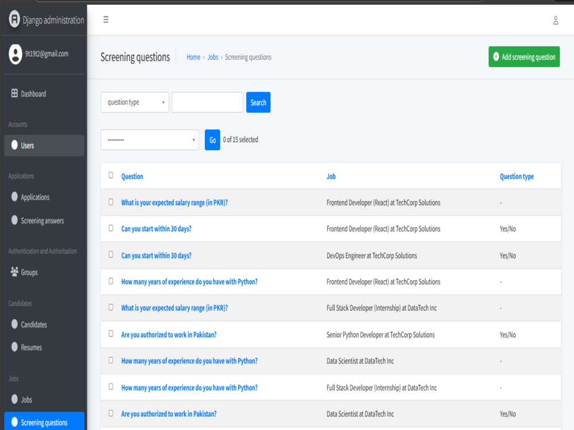The height and width of the screenshot is (430, 574).
Task: Click the Go button for the action
Action: pos(212,140)
